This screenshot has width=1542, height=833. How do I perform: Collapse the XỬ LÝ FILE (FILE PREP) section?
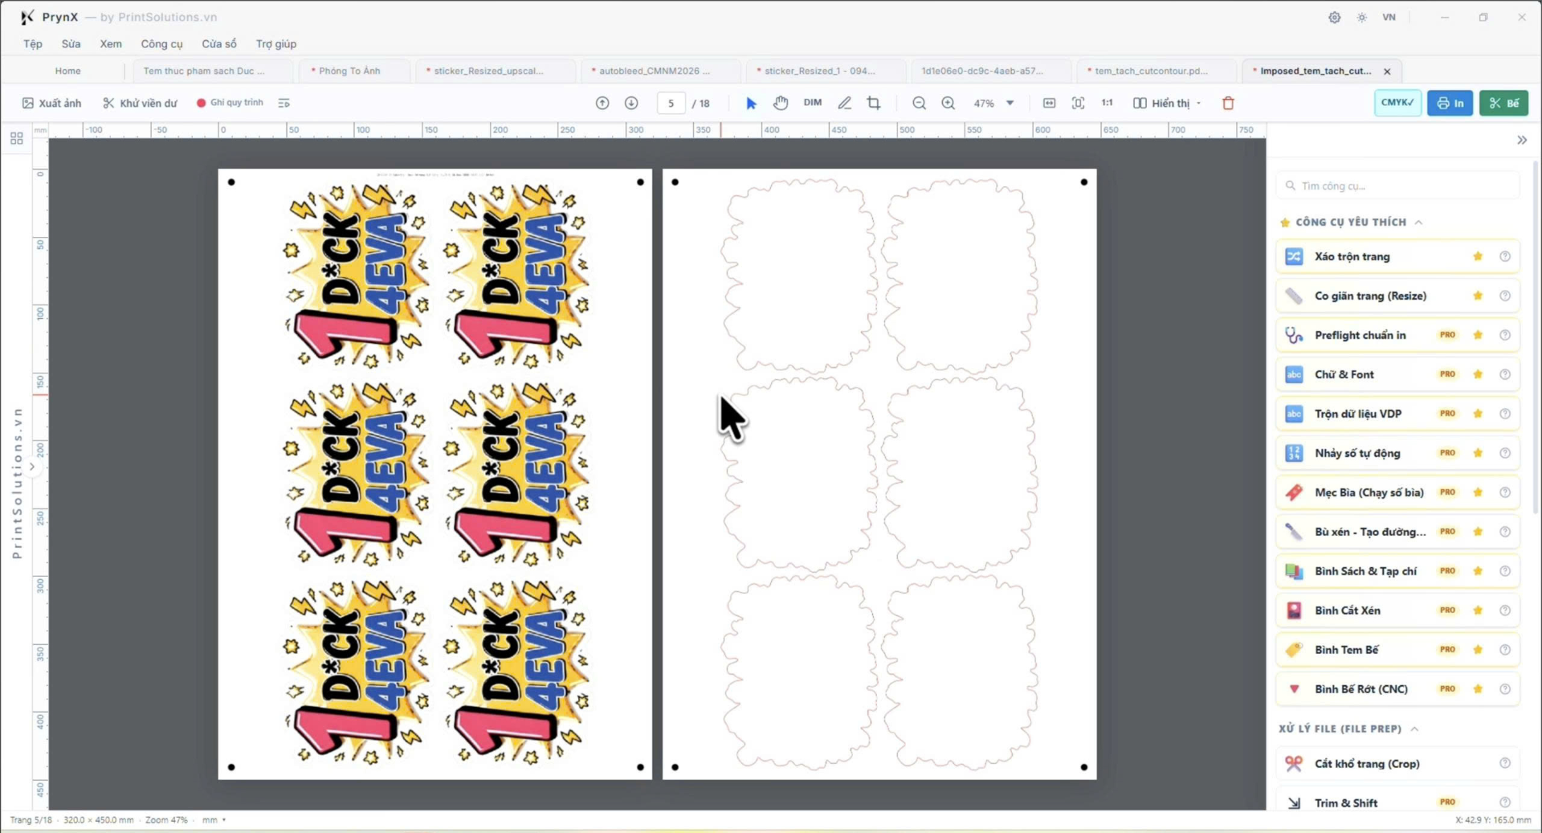tap(1414, 729)
